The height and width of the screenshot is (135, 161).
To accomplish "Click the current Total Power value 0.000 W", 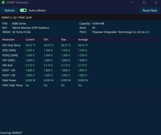I will [30, 80].
